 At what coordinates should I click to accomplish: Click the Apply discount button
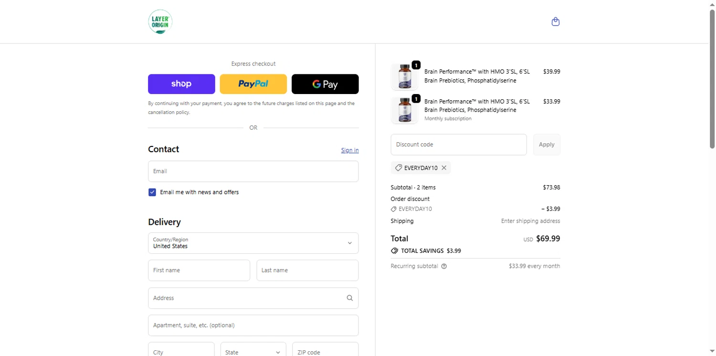[547, 145]
